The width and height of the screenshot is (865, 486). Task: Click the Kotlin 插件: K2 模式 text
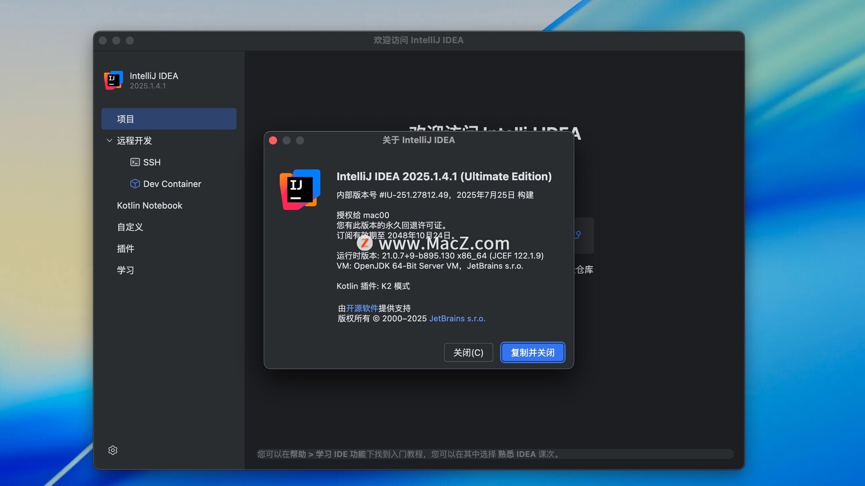373,286
